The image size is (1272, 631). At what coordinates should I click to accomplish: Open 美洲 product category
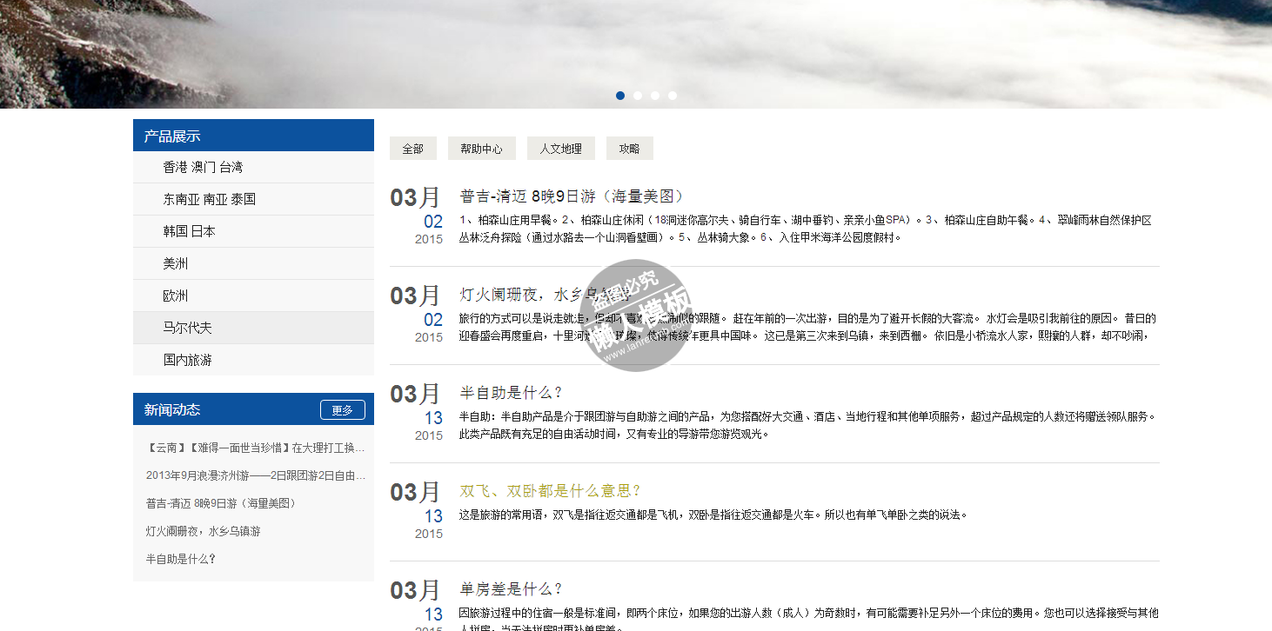pos(253,263)
